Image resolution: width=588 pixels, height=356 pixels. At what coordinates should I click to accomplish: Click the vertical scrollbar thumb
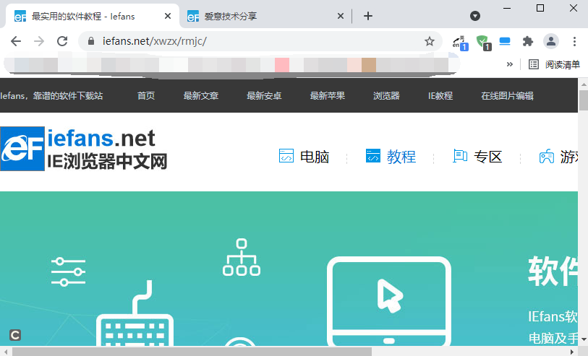coord(584,100)
